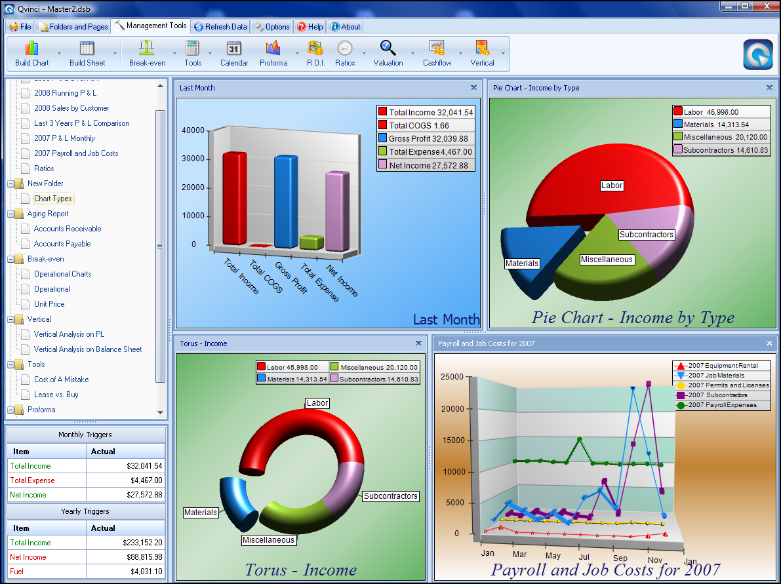Open the Tools calculator icon
This screenshot has height=584, width=781.
coord(193,54)
